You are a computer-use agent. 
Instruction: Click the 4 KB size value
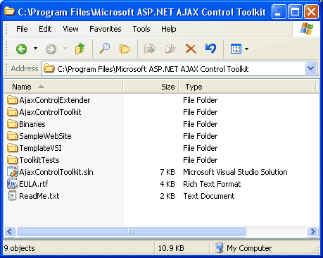[167, 184]
